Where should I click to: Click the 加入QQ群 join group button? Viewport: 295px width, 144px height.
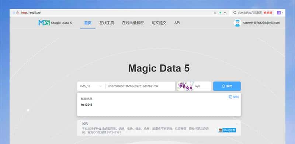click(227, 130)
